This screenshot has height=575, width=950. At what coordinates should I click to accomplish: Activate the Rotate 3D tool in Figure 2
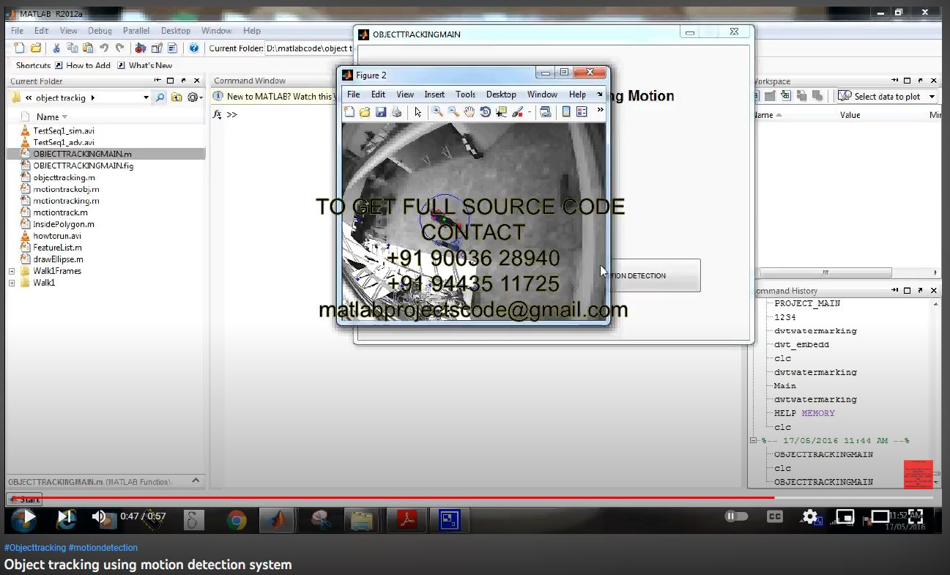tap(485, 112)
